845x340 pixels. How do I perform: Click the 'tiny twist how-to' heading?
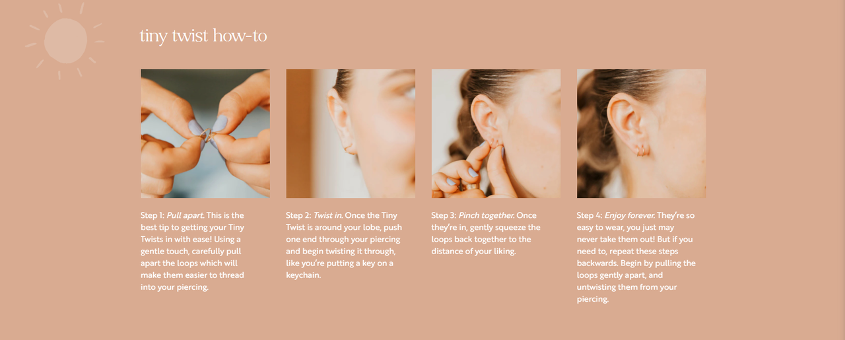[x=203, y=36]
